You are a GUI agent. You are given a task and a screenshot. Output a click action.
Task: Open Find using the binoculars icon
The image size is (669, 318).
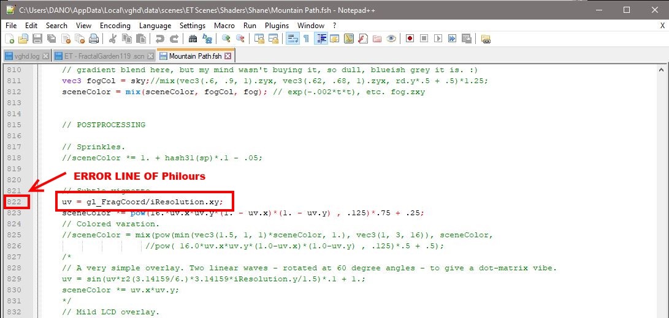pyautogui.click(x=193, y=39)
